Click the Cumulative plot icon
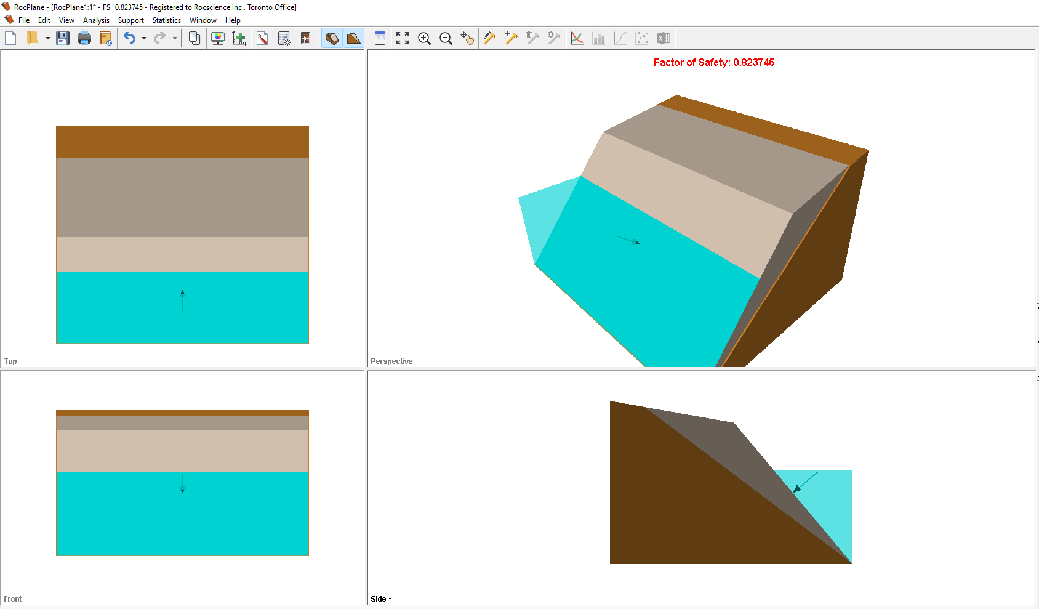 (x=620, y=38)
